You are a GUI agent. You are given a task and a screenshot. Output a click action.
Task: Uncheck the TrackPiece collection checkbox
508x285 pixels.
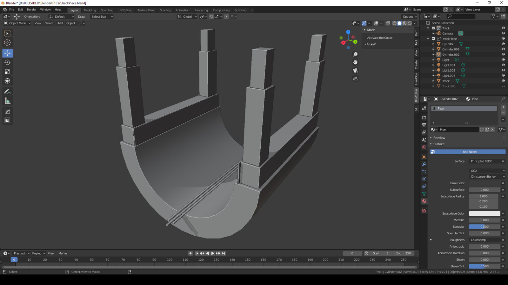[x=433, y=39]
